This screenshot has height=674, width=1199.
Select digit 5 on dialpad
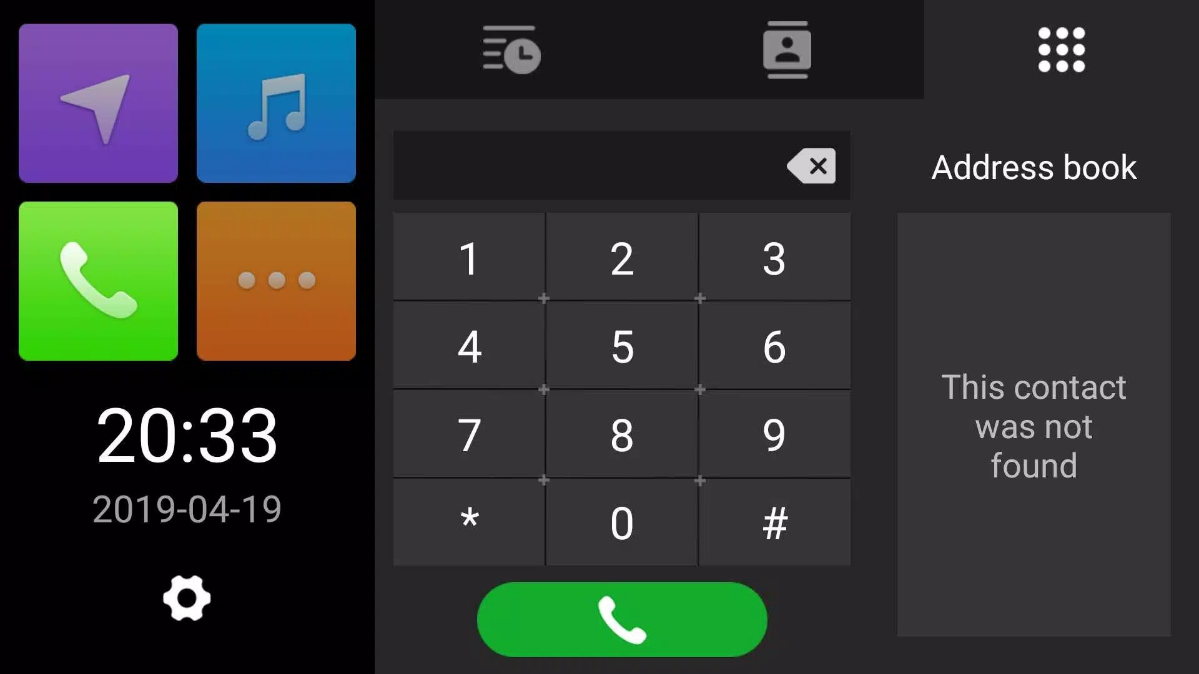(621, 345)
